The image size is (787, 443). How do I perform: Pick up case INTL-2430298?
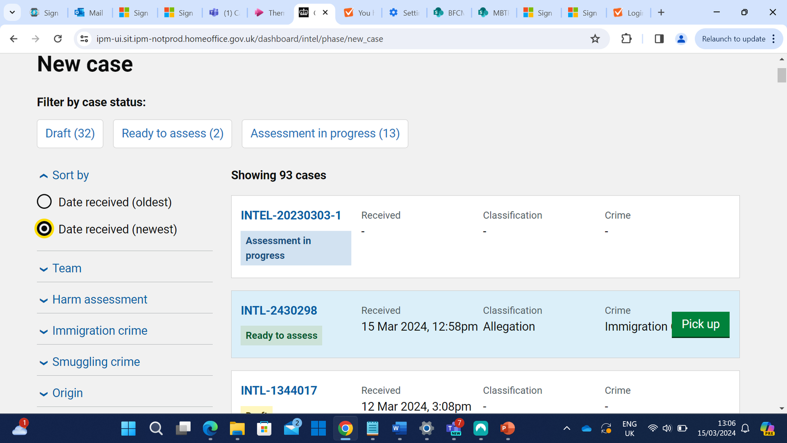pos(700,324)
